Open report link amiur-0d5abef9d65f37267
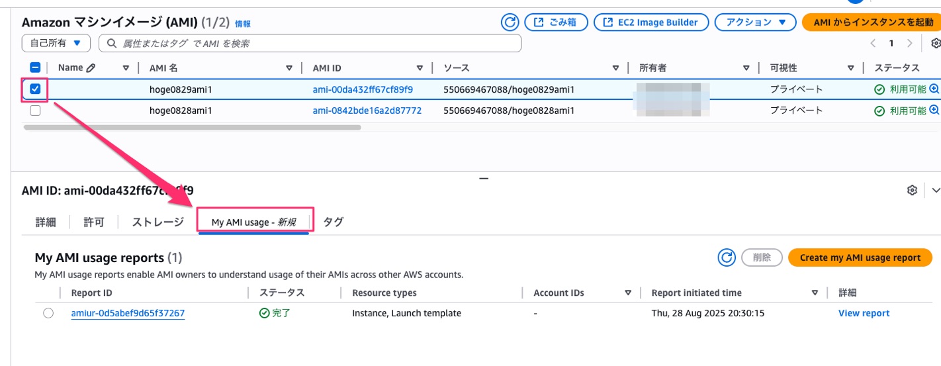Screen dimensions: 941x366 tap(128, 314)
